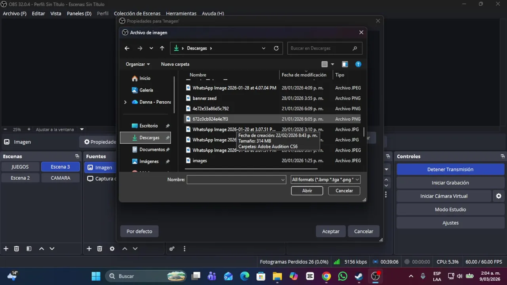507x285 pixels.
Task: Open the file format filter dropdown
Action: pos(326,180)
